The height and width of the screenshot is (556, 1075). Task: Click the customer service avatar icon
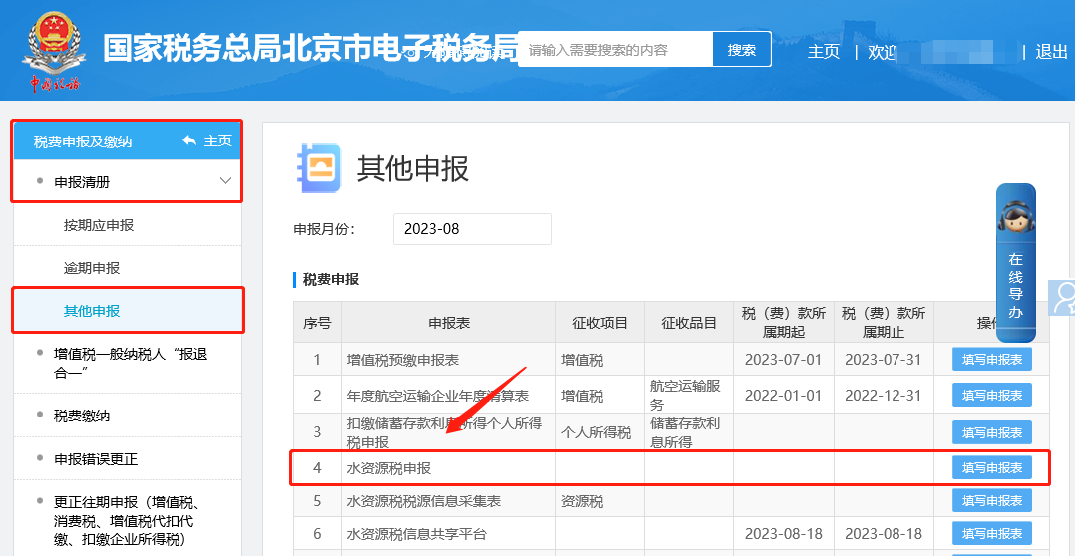click(1015, 216)
